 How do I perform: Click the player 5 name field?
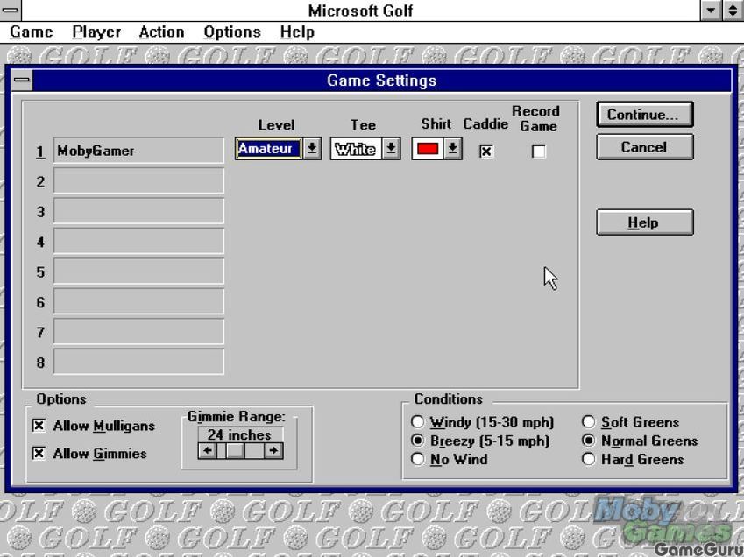pyautogui.click(x=138, y=271)
